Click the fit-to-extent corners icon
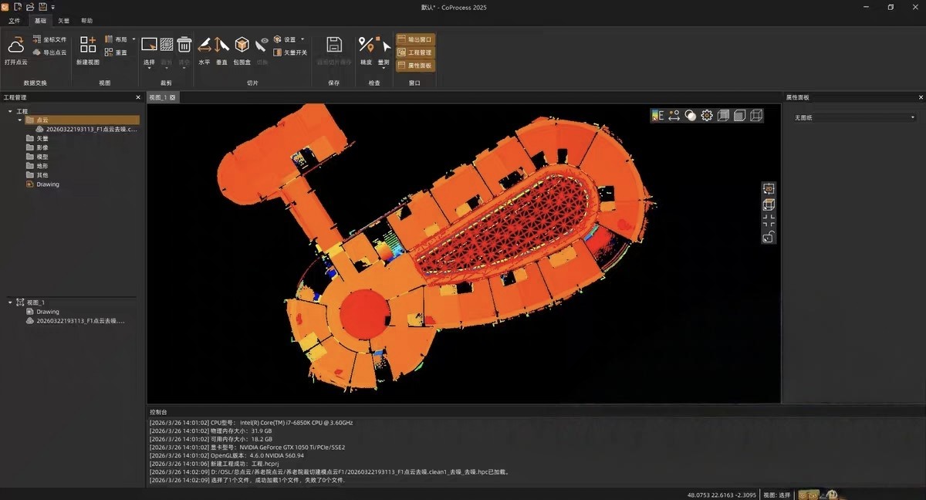 pyautogui.click(x=769, y=221)
